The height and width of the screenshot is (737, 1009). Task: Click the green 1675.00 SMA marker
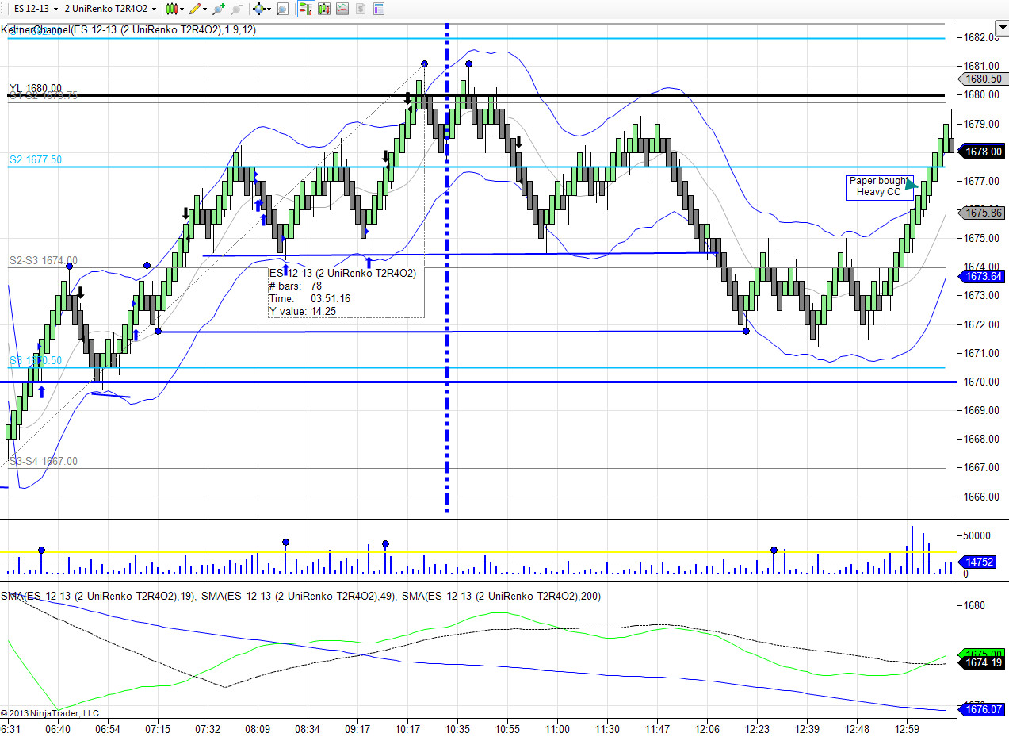(x=983, y=653)
